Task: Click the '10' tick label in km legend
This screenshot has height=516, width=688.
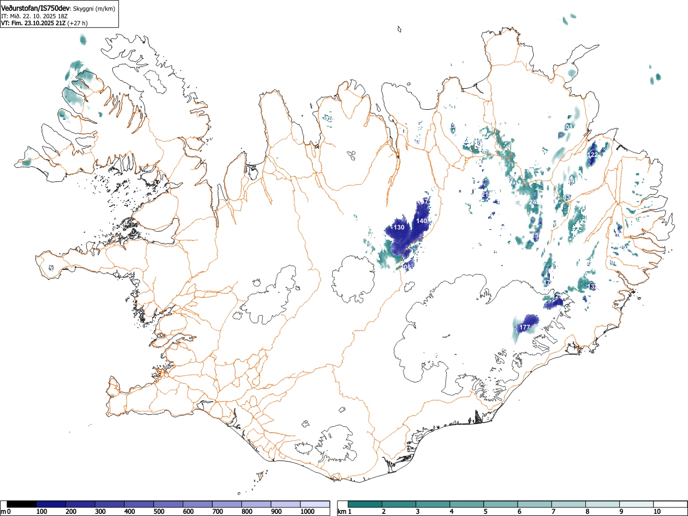Action: (657, 512)
